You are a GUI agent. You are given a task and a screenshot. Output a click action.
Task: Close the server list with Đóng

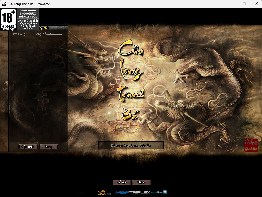[x=49, y=147]
